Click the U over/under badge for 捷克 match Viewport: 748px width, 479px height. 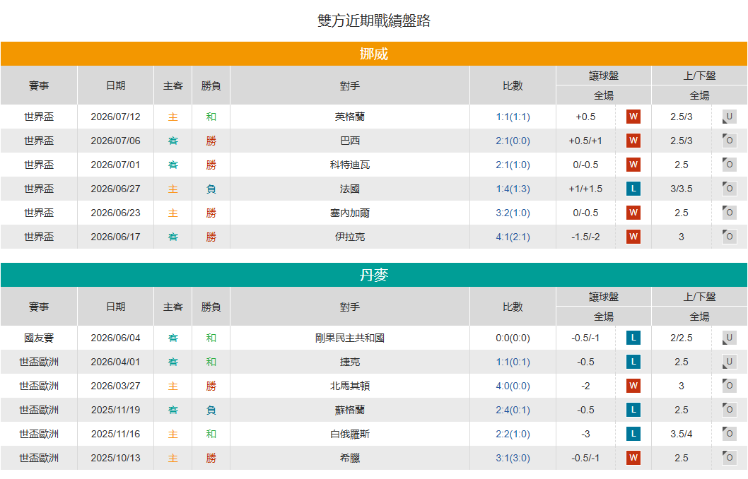point(730,362)
